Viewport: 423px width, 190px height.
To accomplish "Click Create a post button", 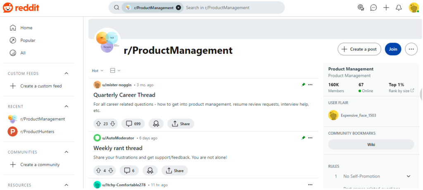I will (x=359, y=49).
